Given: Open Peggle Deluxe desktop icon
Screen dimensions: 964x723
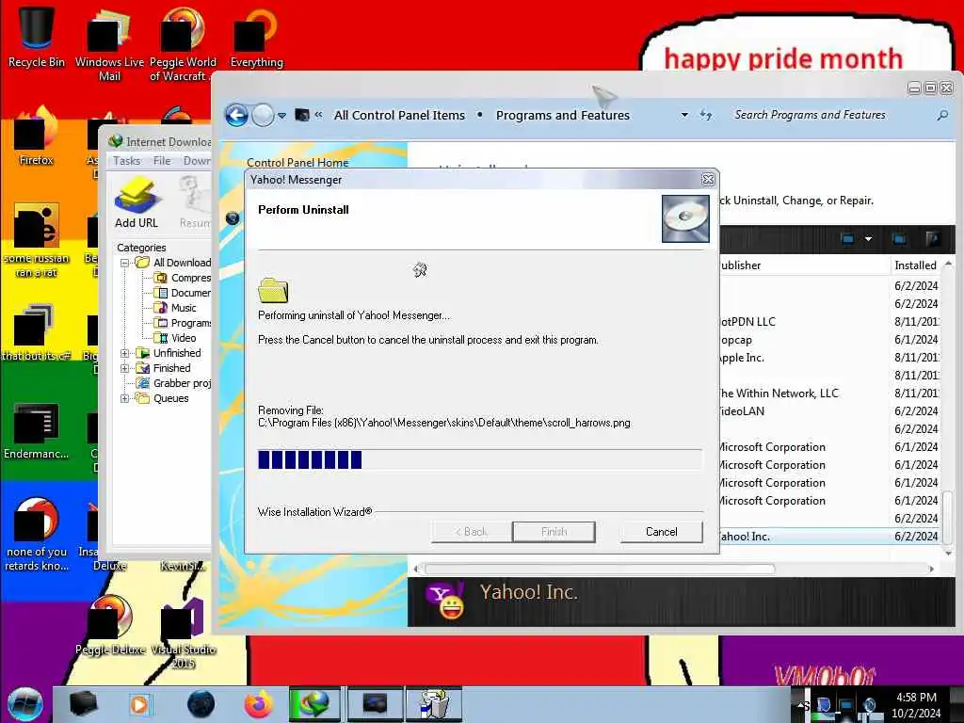Looking at the screenshot, I should point(111,625).
